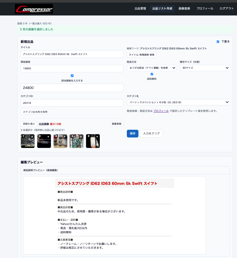Click the 中古品のため preview sentence
237x258 pixels.
[x=92, y=211]
